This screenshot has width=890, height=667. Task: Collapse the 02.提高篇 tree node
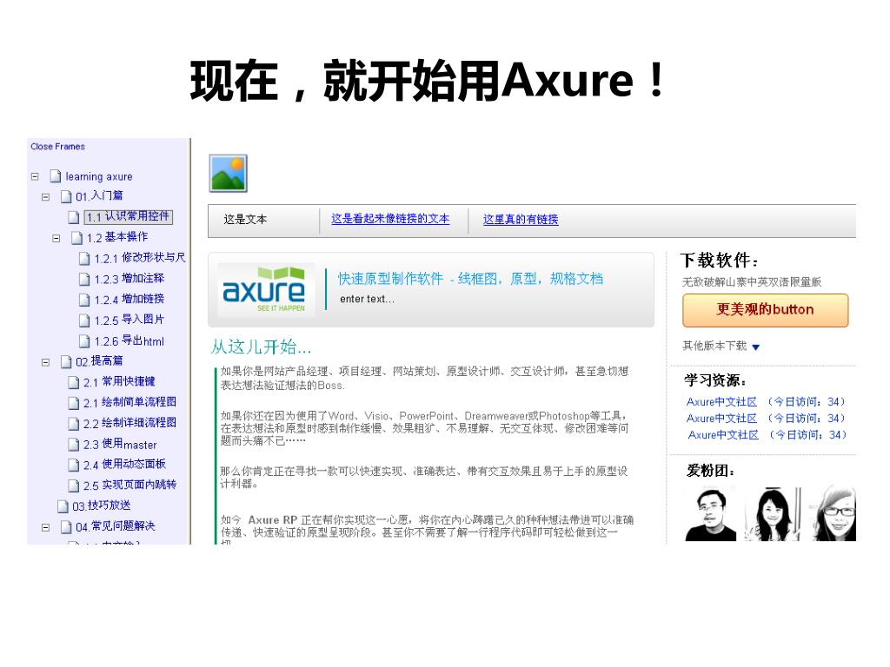45,362
